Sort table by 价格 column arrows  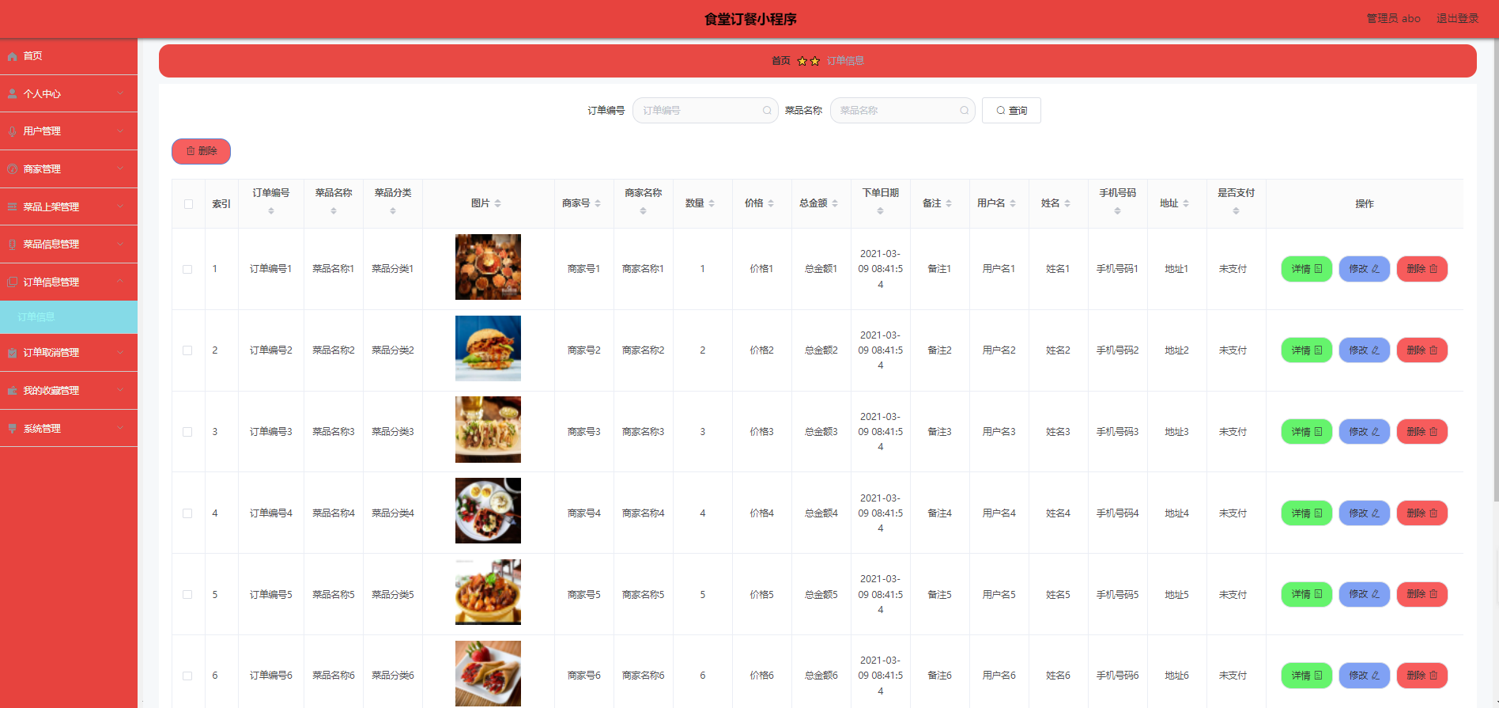click(771, 203)
